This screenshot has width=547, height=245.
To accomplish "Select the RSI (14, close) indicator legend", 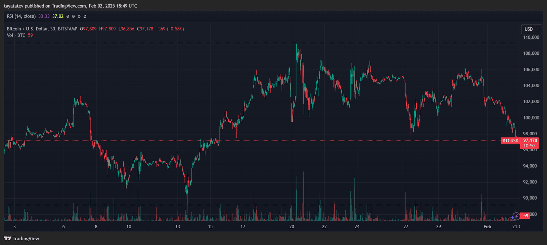I will [21, 16].
